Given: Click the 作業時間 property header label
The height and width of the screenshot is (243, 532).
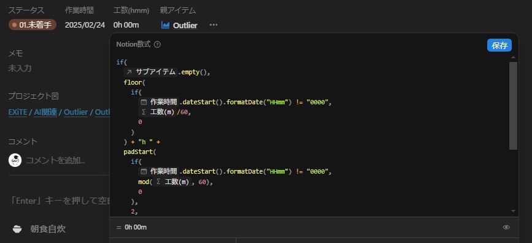Looking at the screenshot, I should [x=79, y=10].
